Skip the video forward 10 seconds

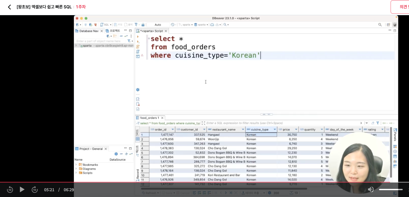coord(35,189)
